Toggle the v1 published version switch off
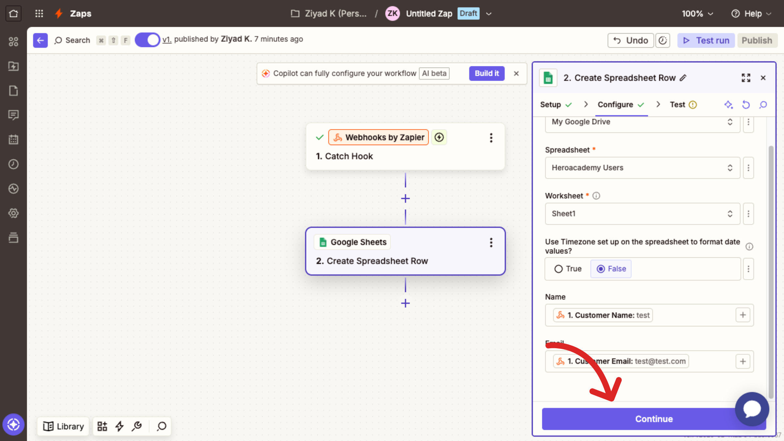 [147, 40]
